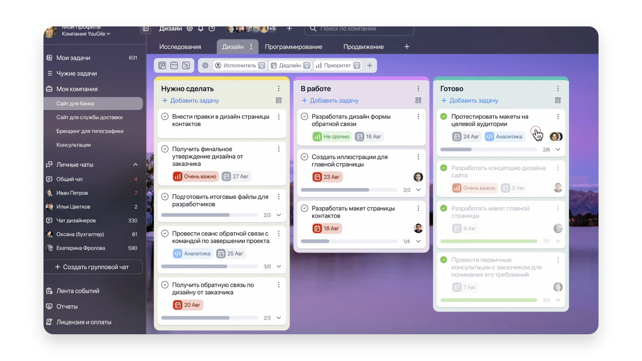
Task: Open Исследования board tab
Action: tap(180, 47)
